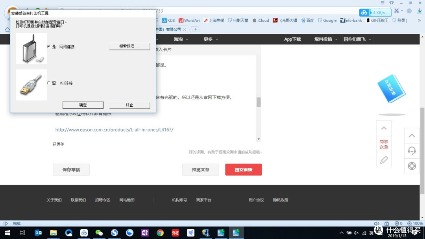Open the browser hamburger menu
This screenshot has width=425, height=239.
click(x=382, y=3)
